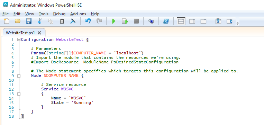The width and height of the screenshot is (264, 125).
Task: Run Selection toolbar icon
Action: click(125, 21)
